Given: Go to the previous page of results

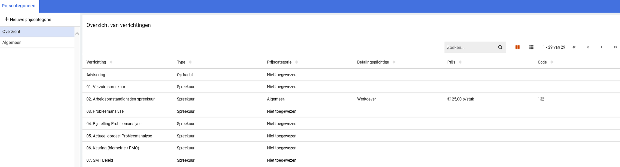Looking at the screenshot, I should (588, 47).
